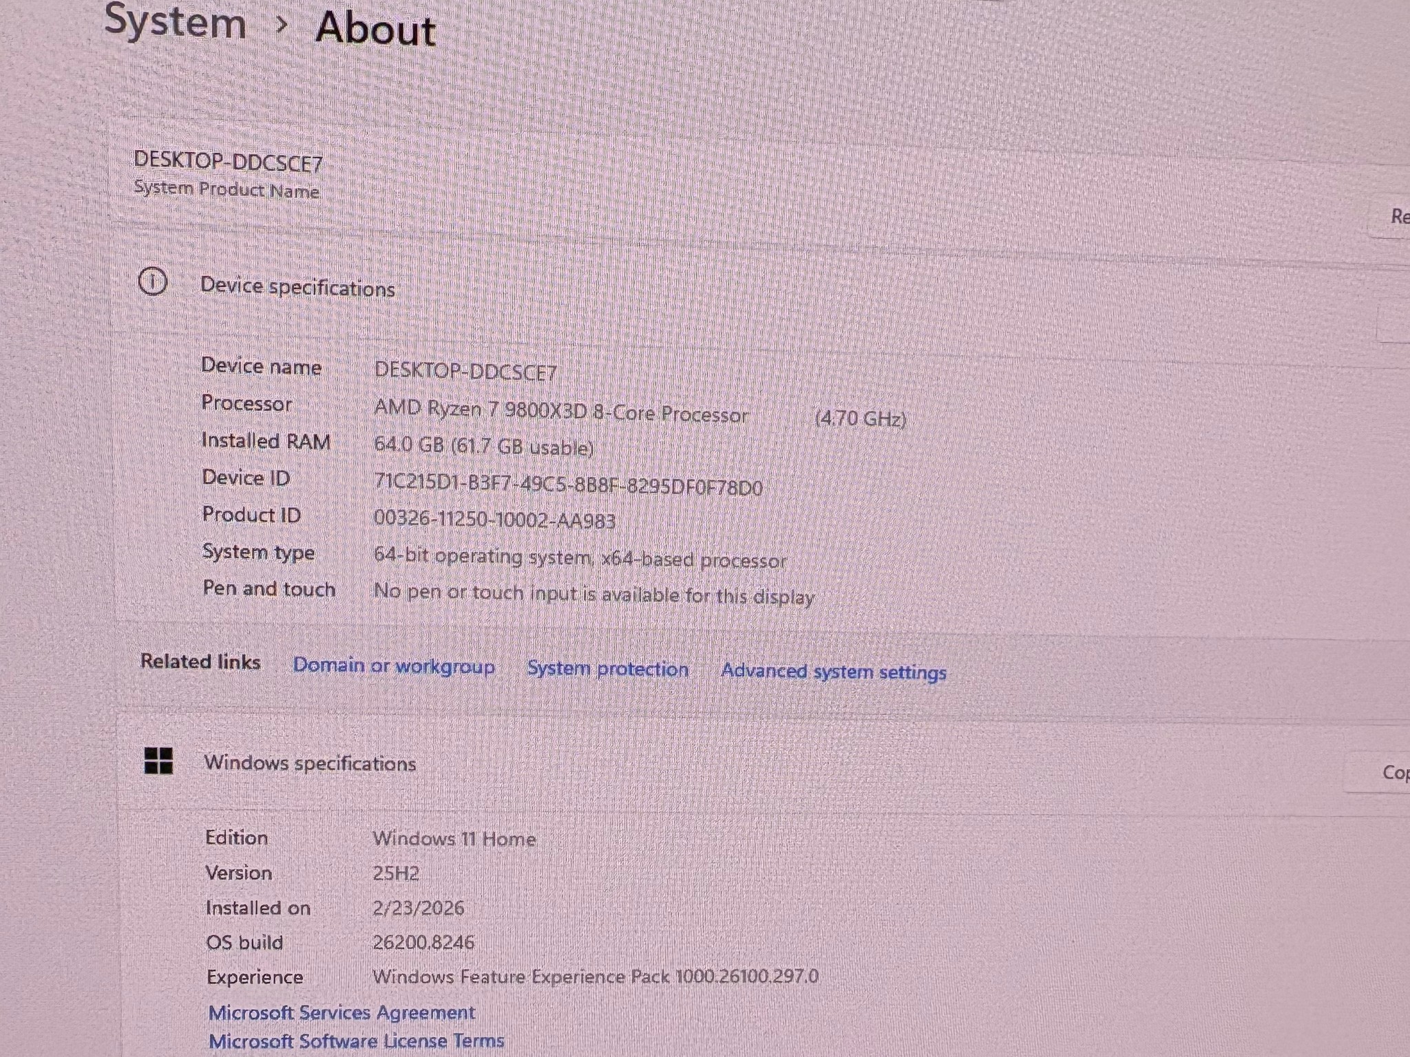Click the Windows logo icon by Windows specifications

point(158,761)
